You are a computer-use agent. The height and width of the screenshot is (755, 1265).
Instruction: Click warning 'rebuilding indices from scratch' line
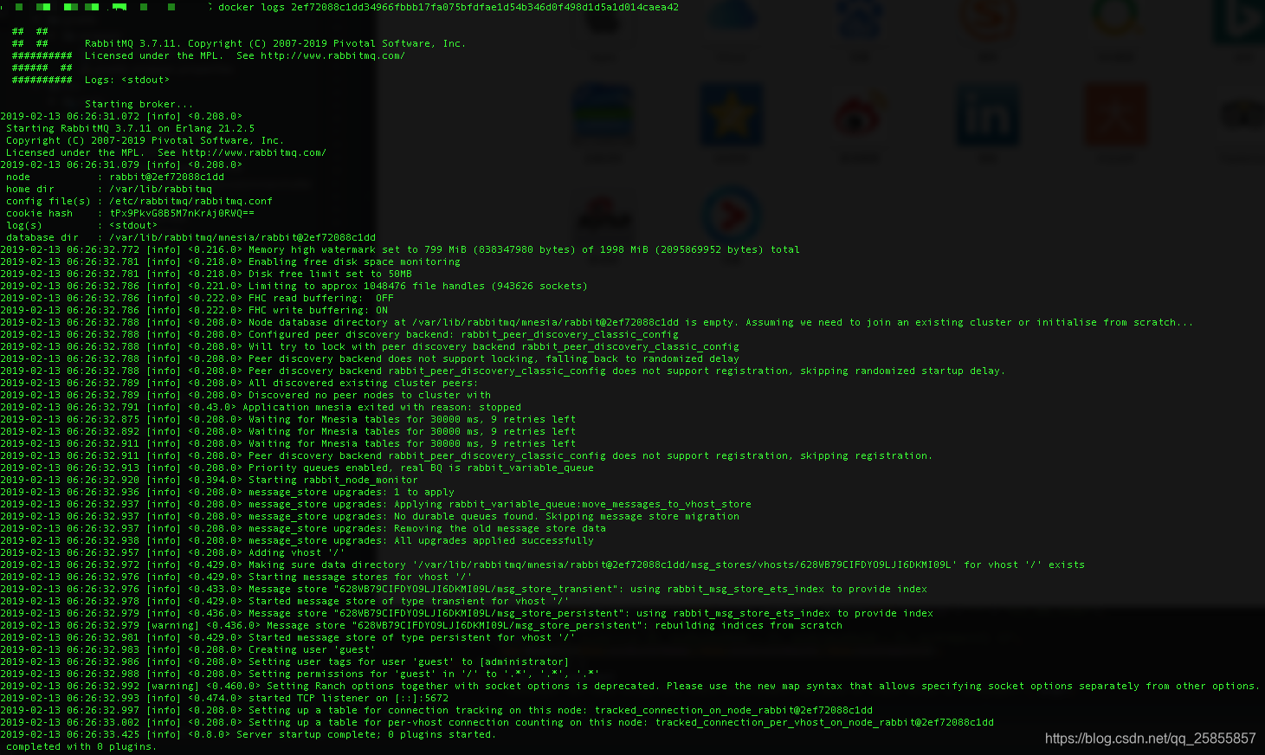coord(422,625)
